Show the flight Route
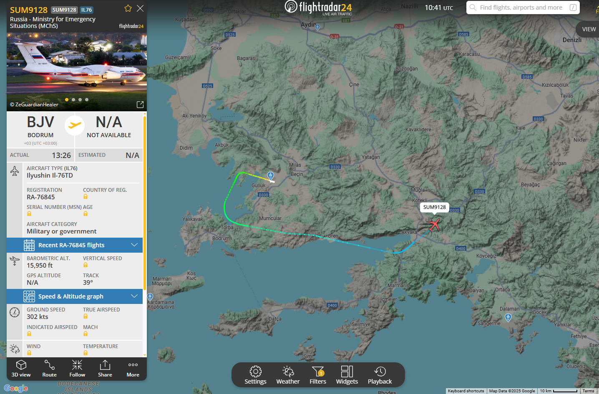The width and height of the screenshot is (599, 394). pyautogui.click(x=49, y=369)
